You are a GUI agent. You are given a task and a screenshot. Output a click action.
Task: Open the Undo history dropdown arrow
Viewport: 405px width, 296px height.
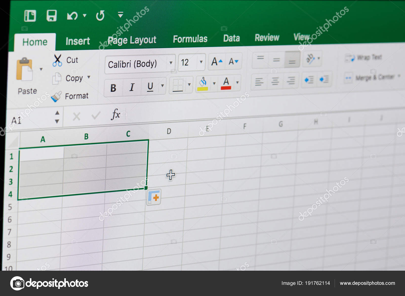click(x=85, y=16)
